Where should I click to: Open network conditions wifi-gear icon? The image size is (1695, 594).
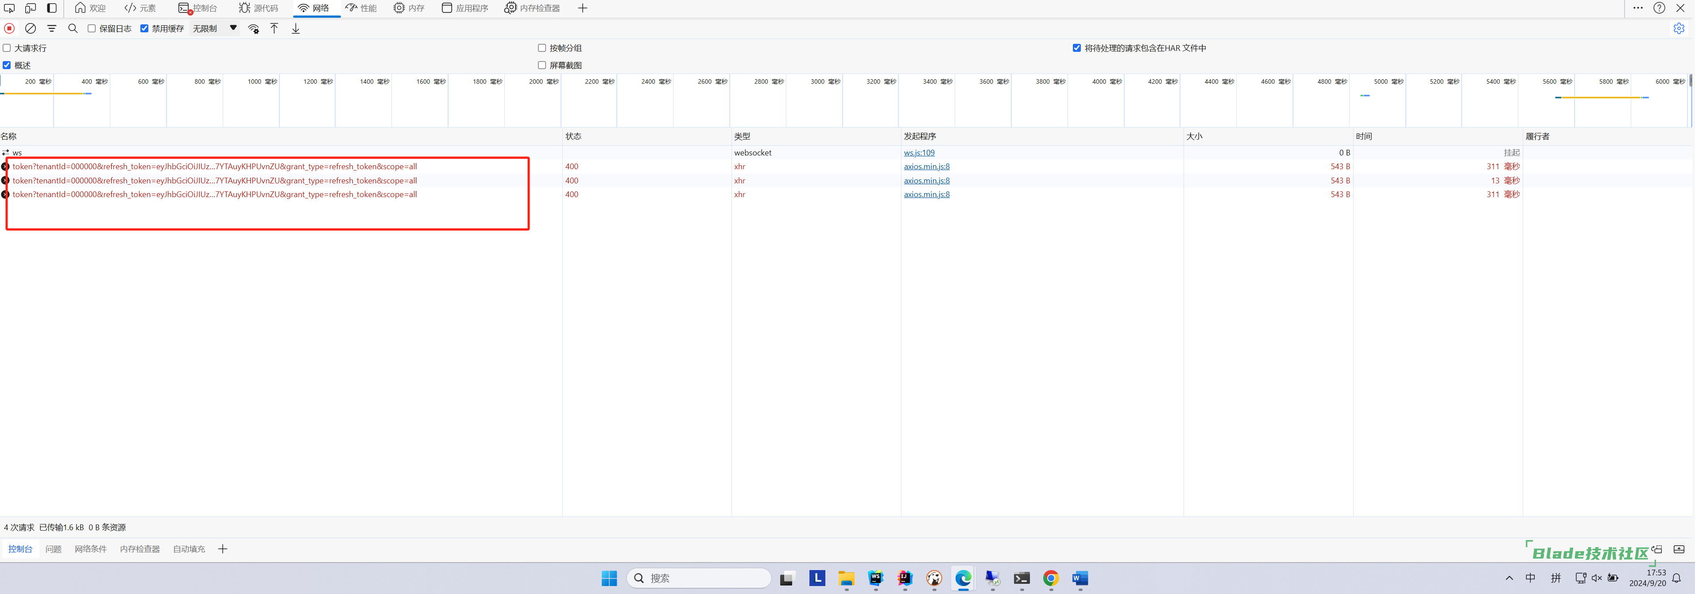pyautogui.click(x=253, y=28)
